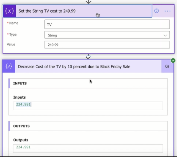
Task: Click the Value label text
Action: click(x=11, y=44)
